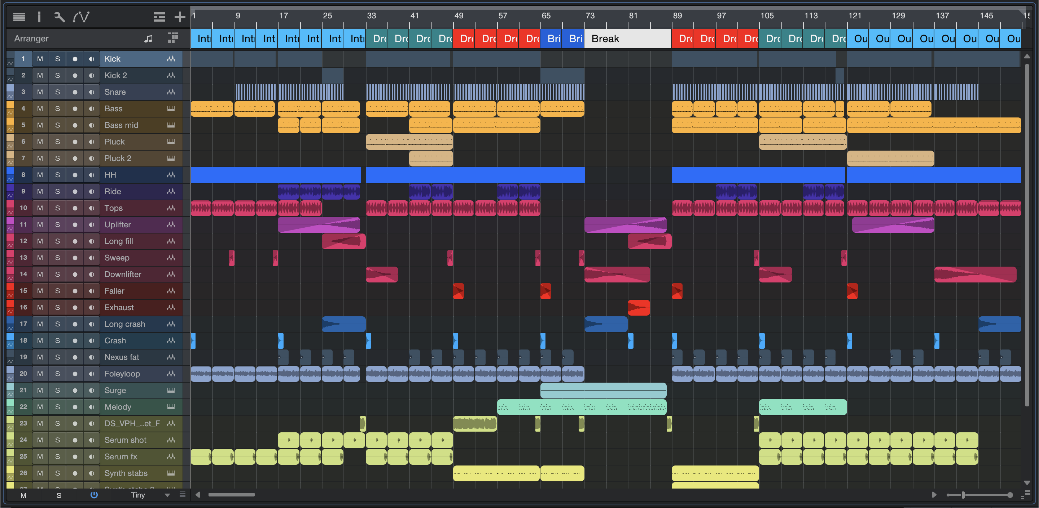
Task: Click the wrench options icon
Action: 59,17
